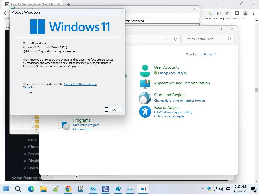This screenshot has width=259, height=194.
Task: Open Change account type link
Action: pyautogui.click(x=172, y=73)
